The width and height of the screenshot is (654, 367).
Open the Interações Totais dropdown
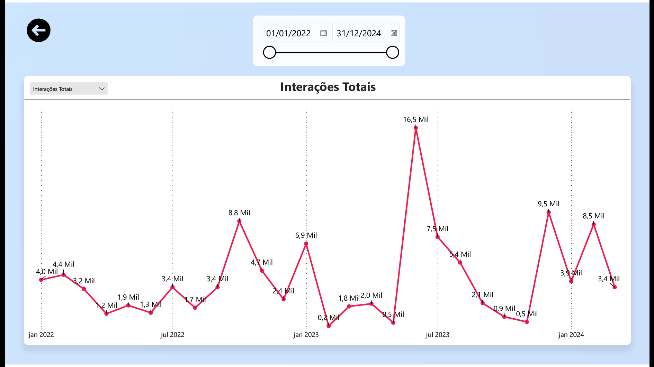(69, 88)
